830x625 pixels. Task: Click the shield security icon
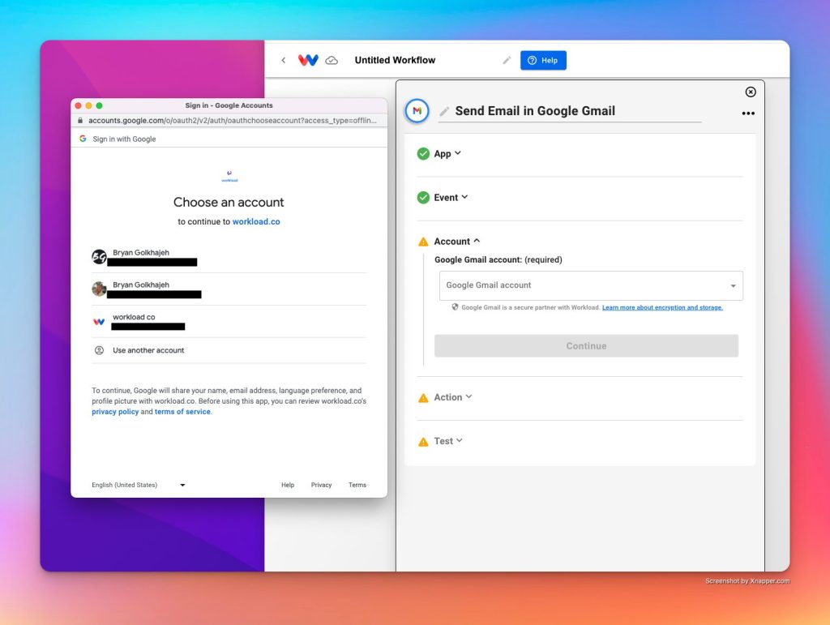coord(455,307)
